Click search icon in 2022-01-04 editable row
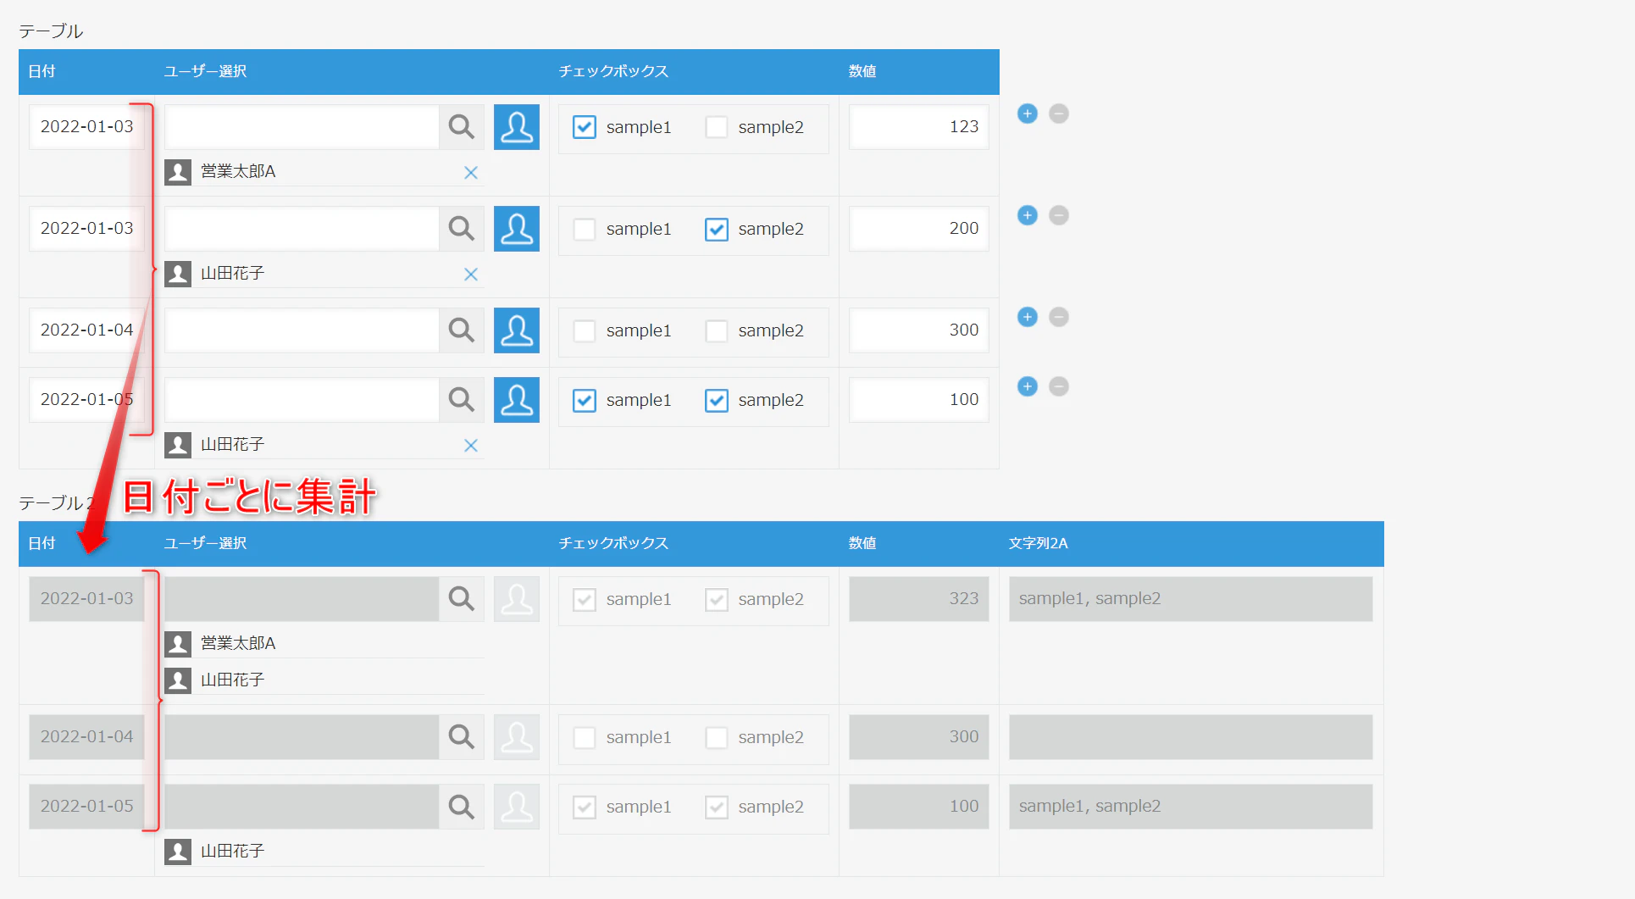The width and height of the screenshot is (1635, 899). pos(462,330)
